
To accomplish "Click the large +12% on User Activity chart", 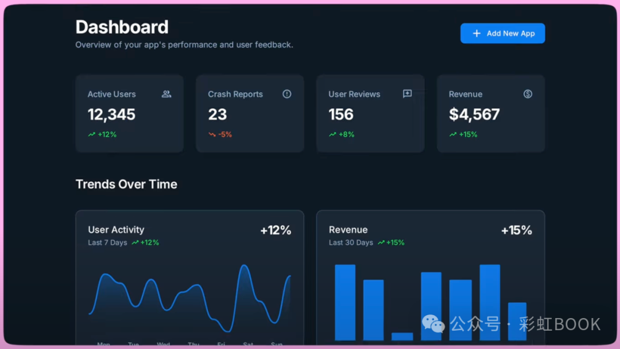I will coord(276,230).
